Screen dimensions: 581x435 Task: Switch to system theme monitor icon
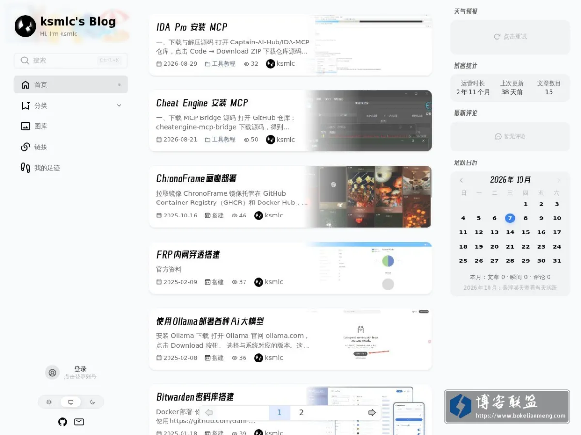[x=71, y=402]
